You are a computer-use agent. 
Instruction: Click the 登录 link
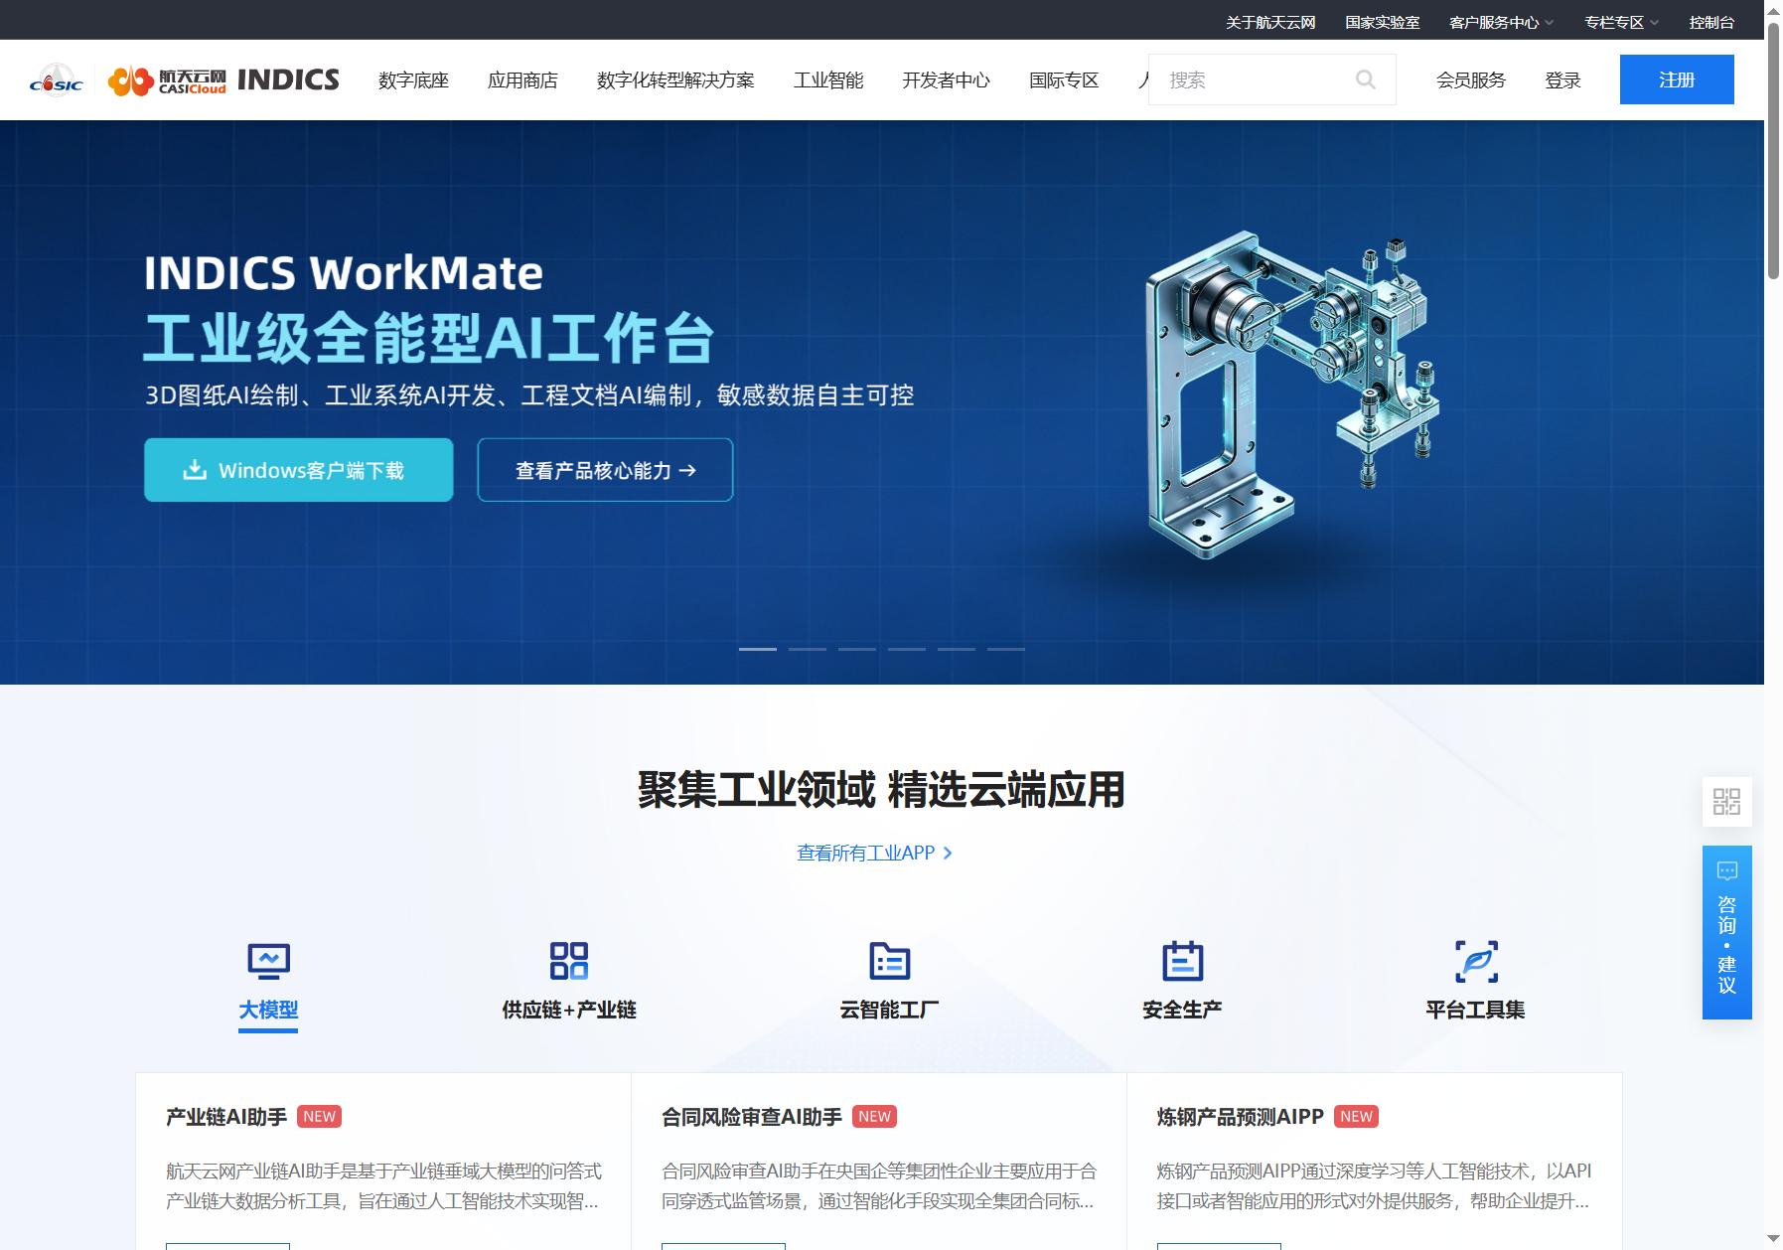1562,80
